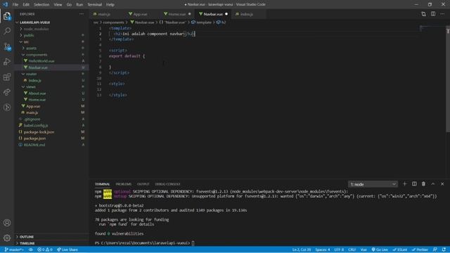450x253 pixels.
Task: Switch to the Home.vue editor tab
Action: pos(176,14)
